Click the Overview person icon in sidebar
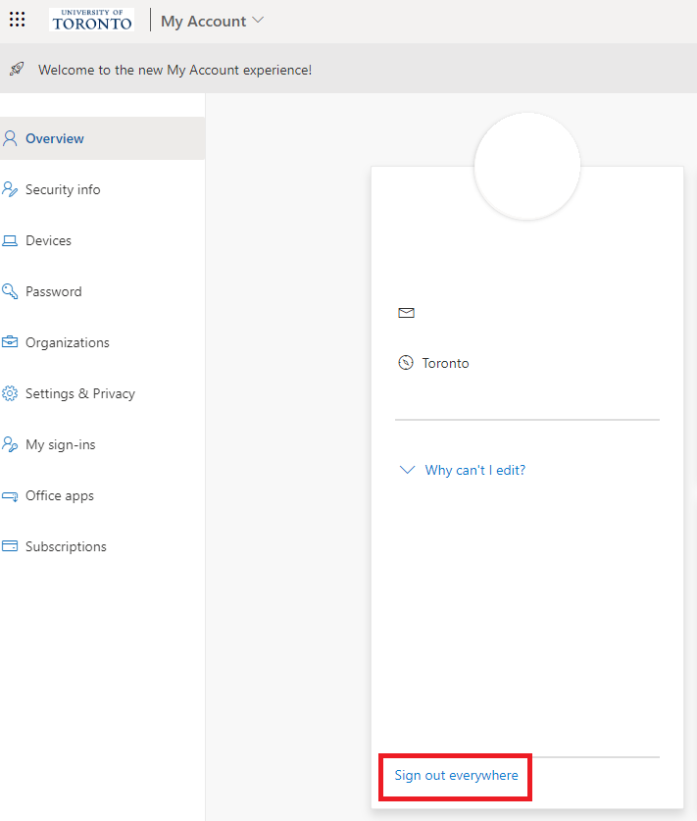Image resolution: width=697 pixels, height=821 pixels. (x=10, y=138)
